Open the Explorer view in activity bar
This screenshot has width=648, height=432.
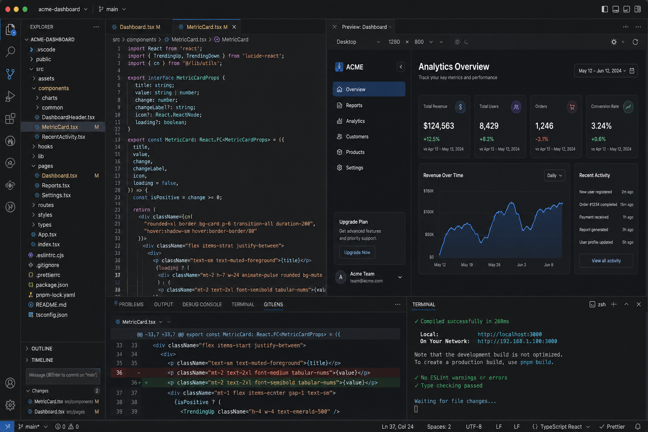[10, 30]
